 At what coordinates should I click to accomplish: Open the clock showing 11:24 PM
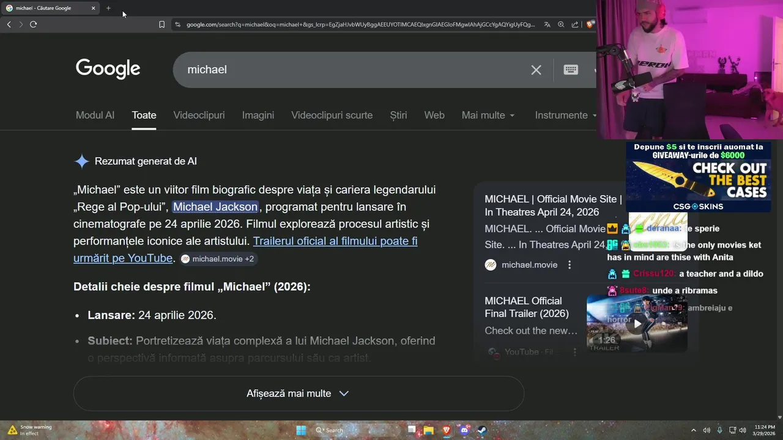tap(765, 430)
